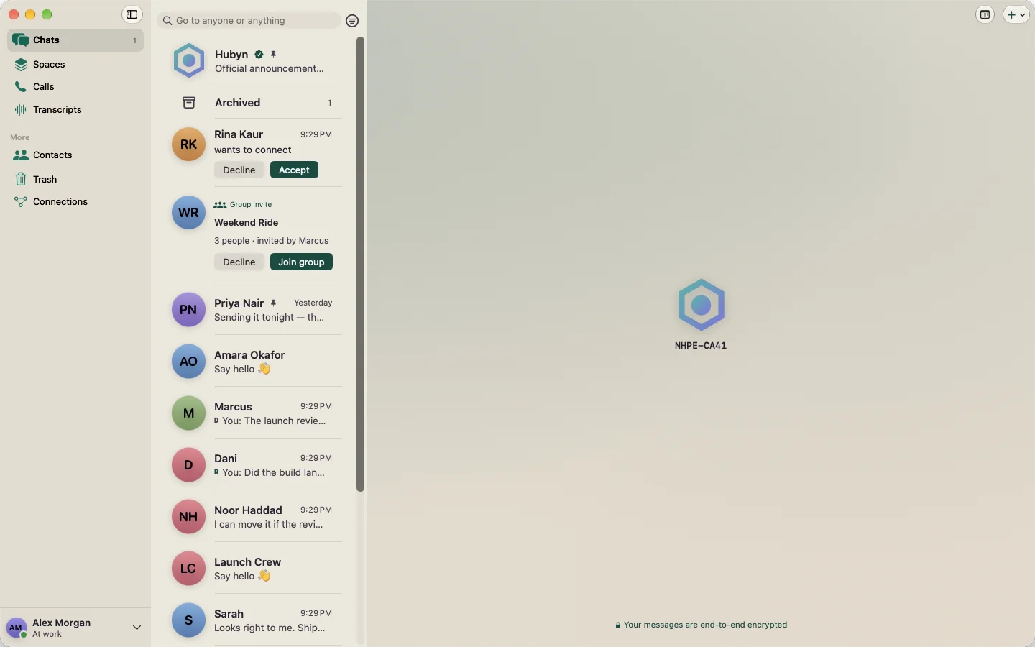This screenshot has width=1035, height=647.
Task: Open the Archived chats row
Action: [256, 103]
